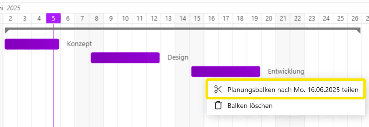The width and height of the screenshot is (369, 127).
Task: Click the purple Konzept planning bar
Action: [32, 44]
